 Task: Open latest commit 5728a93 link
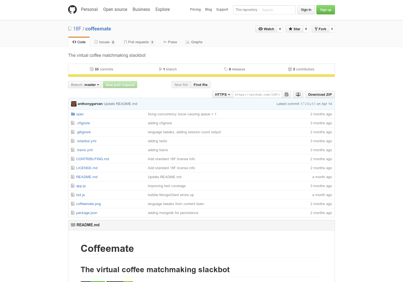coord(308,104)
